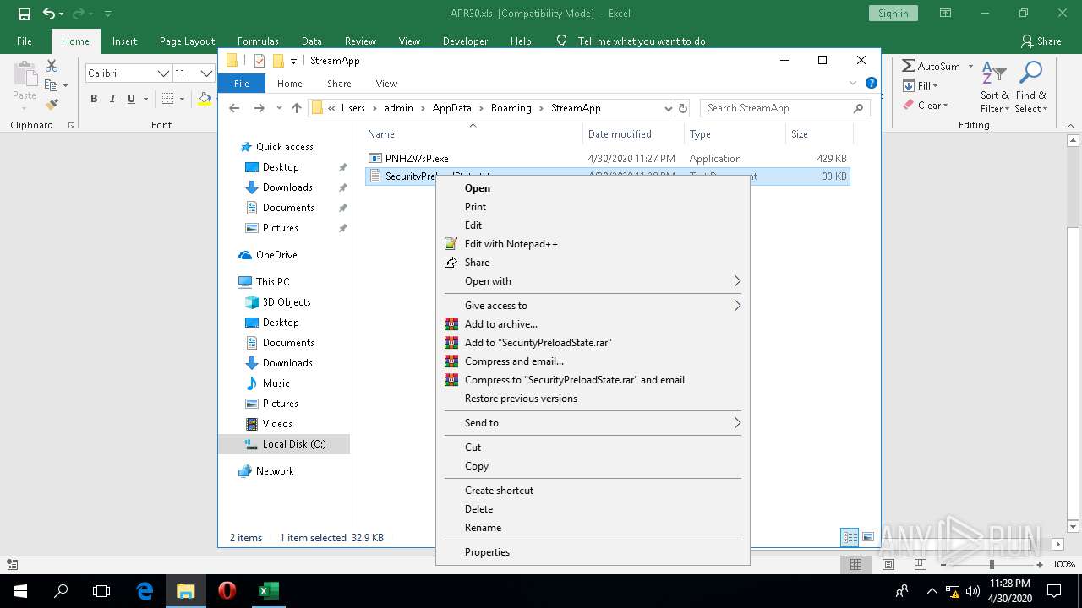The width and height of the screenshot is (1082, 608).
Task: Expand Open with submenu arrow
Action: point(737,281)
